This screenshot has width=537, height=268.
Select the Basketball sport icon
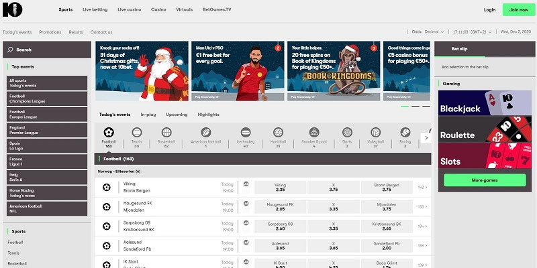[x=166, y=132]
